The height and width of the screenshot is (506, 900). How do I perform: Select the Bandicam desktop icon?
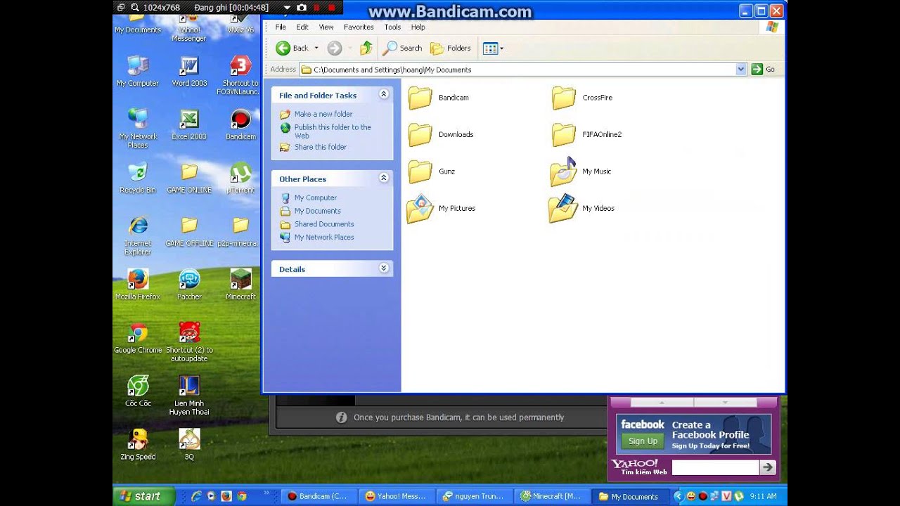coord(240,124)
